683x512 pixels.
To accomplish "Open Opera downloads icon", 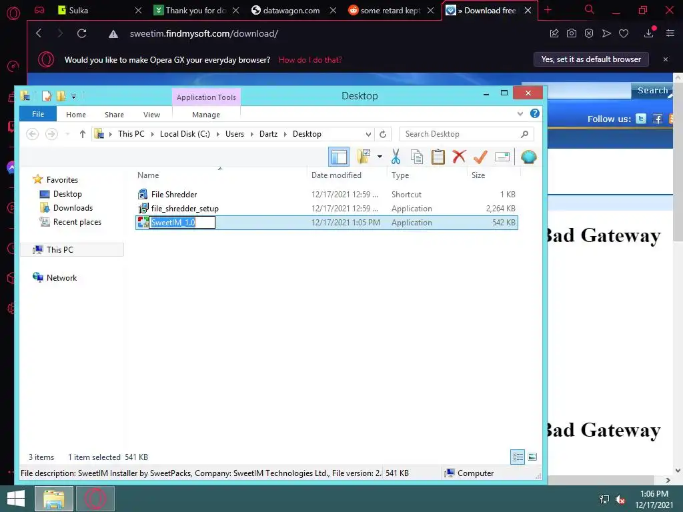I will click(x=648, y=33).
